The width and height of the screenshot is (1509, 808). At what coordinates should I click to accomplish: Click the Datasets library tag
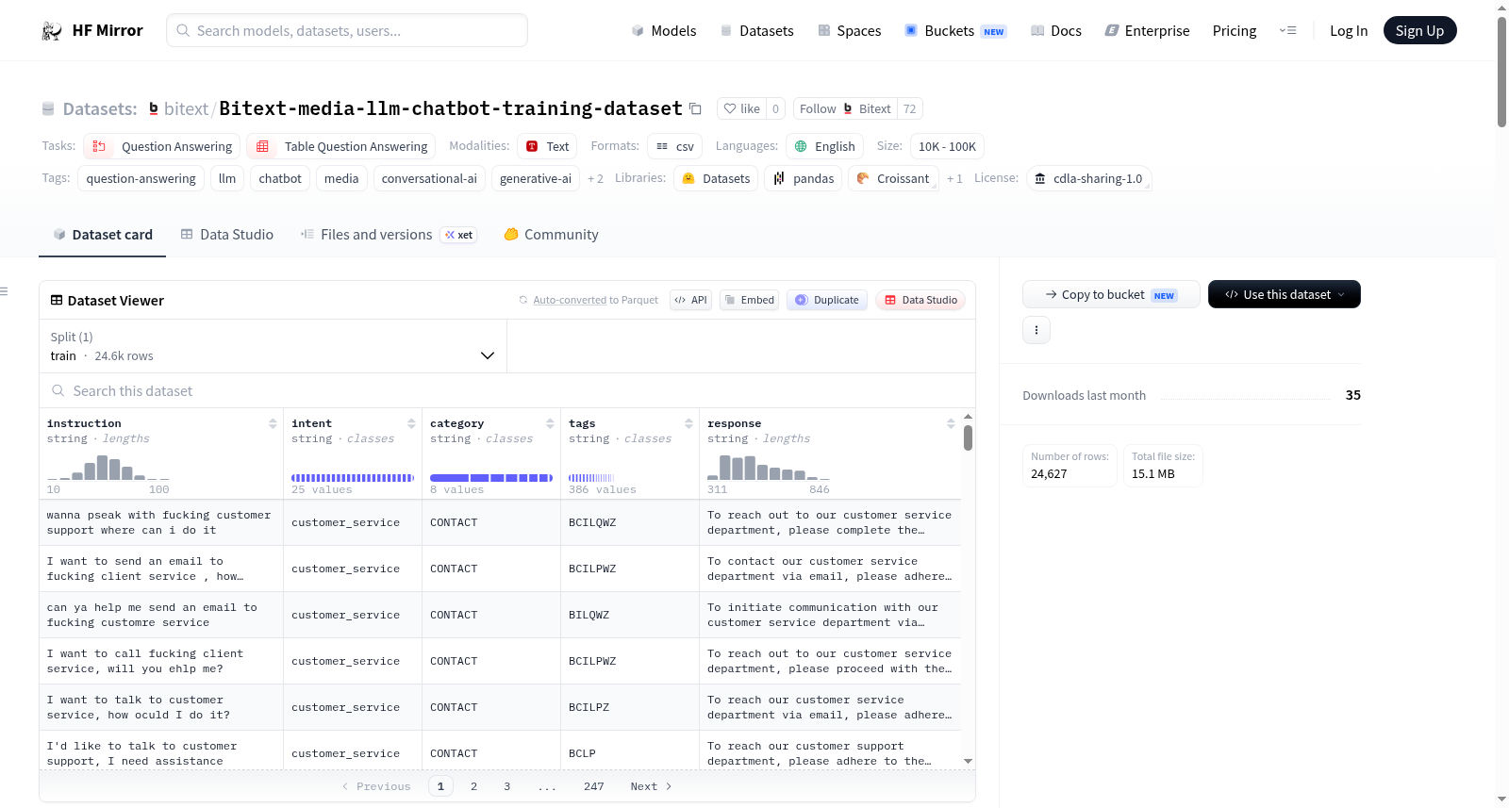[716, 178]
